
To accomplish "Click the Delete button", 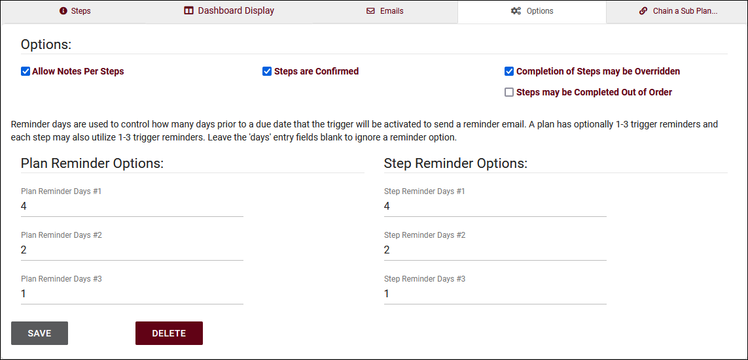I will [x=169, y=333].
